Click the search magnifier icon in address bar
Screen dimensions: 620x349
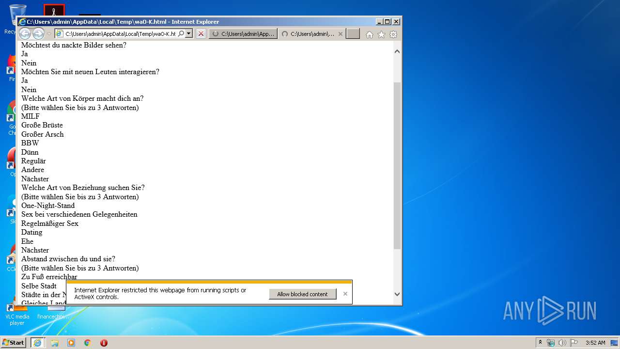coord(181,34)
